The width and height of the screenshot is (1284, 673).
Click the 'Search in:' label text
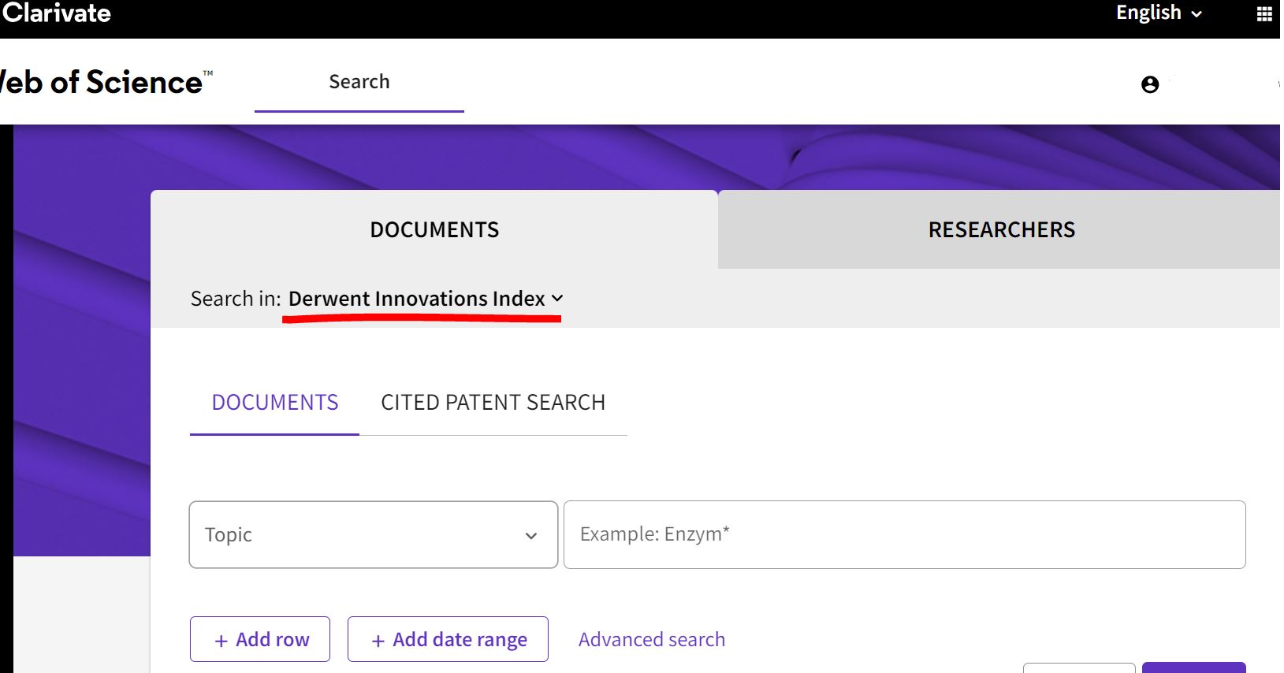click(236, 299)
